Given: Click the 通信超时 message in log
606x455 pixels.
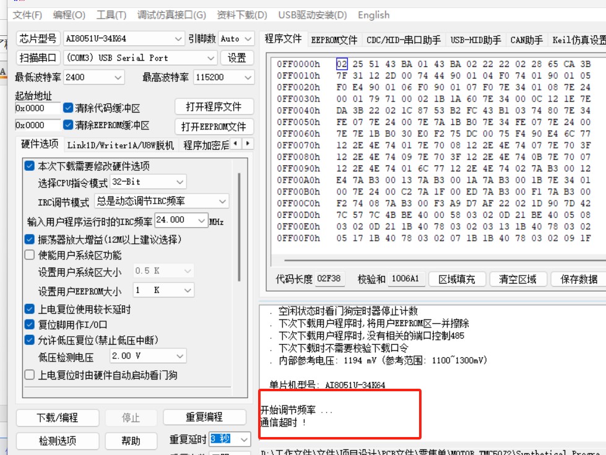Looking at the screenshot, I should click(284, 422).
